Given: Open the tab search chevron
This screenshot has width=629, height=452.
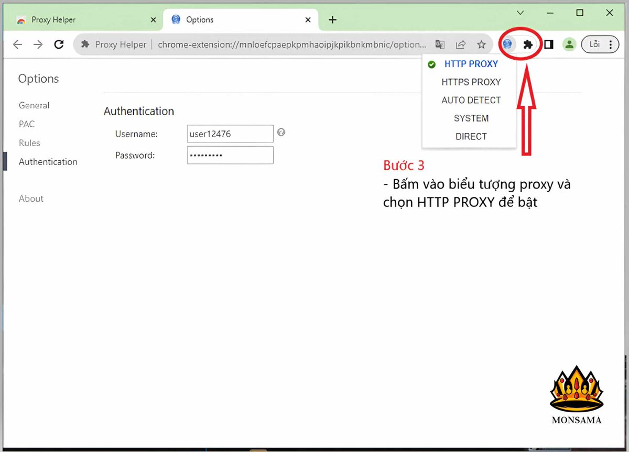Looking at the screenshot, I should (520, 13).
